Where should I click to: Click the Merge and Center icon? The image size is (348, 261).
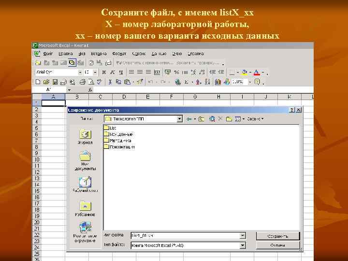[x=157, y=72]
